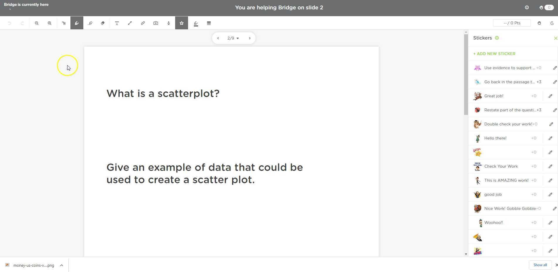558x272 pixels.
Task: Switch to the Eraser tool
Action: coord(102,23)
